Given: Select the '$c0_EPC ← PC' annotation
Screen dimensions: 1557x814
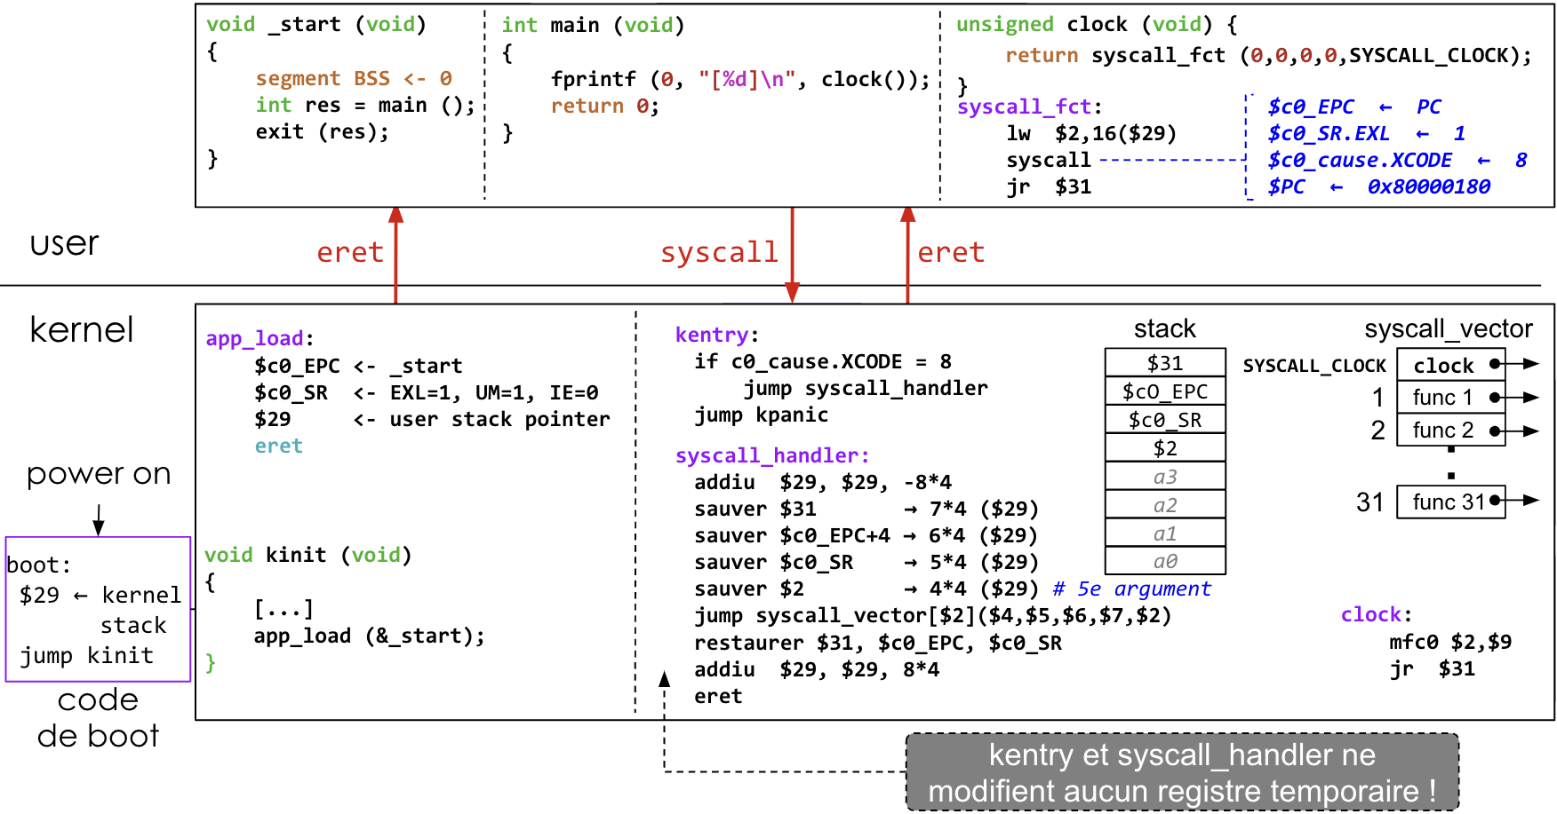Looking at the screenshot, I should [1354, 107].
